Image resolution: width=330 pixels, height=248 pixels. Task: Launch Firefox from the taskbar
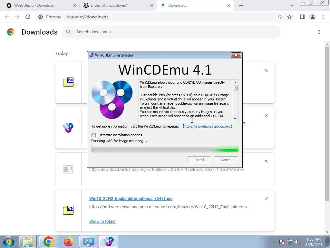pos(69,242)
